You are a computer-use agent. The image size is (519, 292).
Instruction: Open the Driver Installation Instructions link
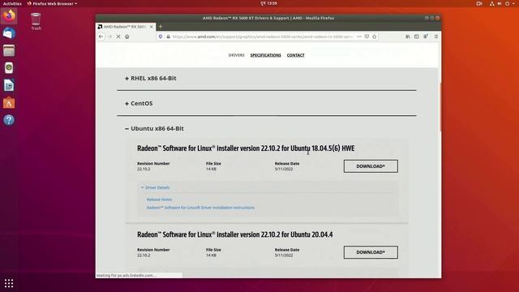(x=200, y=208)
